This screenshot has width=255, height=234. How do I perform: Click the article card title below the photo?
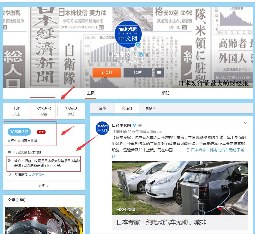coord(161,222)
